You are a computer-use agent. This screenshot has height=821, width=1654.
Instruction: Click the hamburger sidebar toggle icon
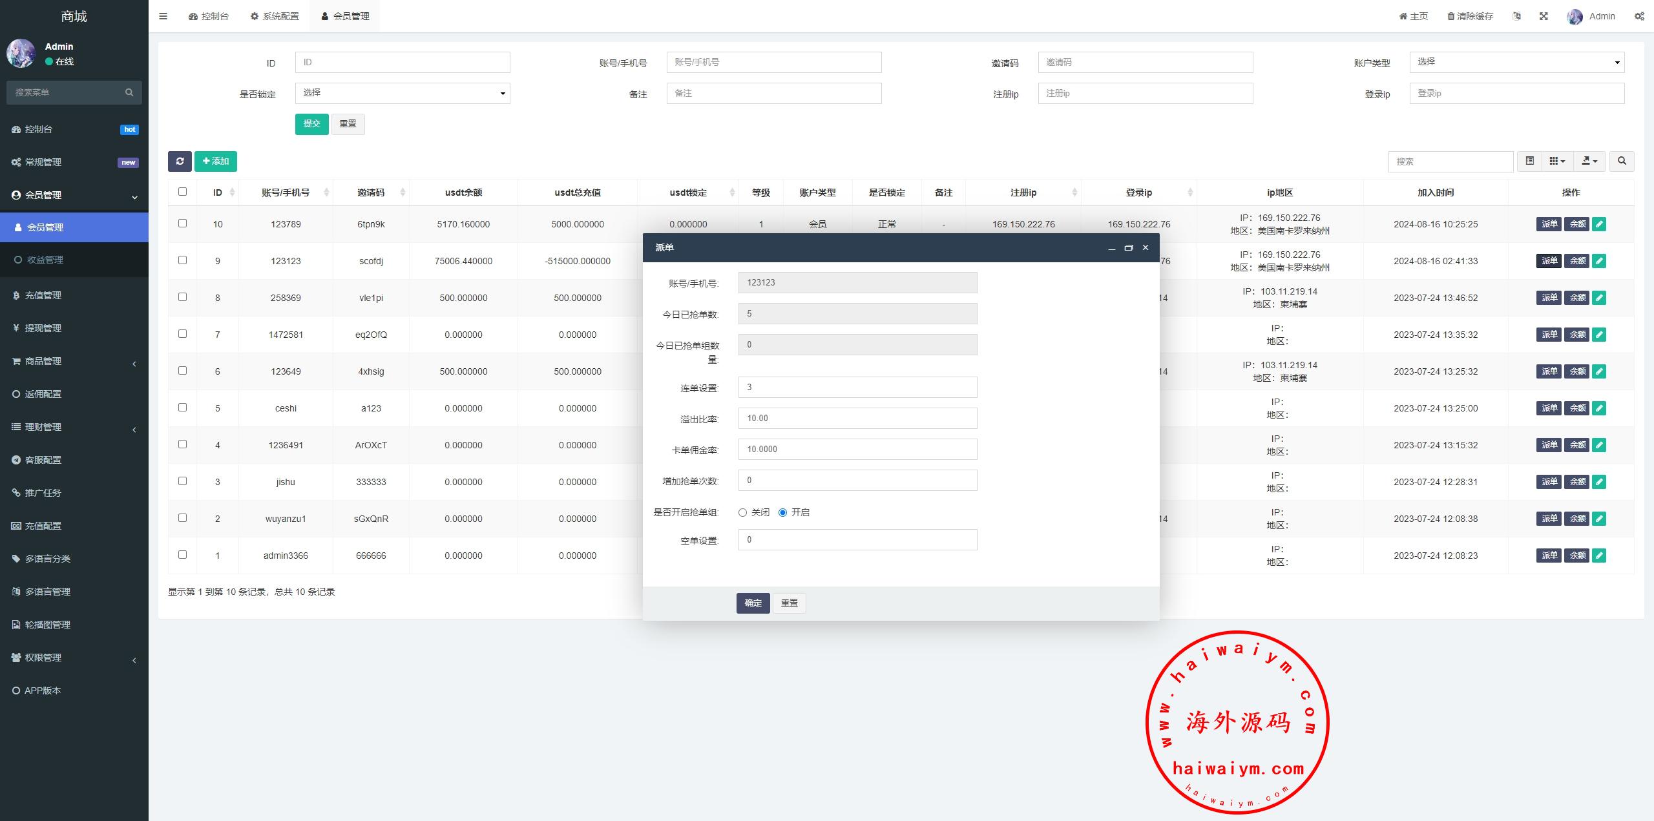click(x=163, y=16)
